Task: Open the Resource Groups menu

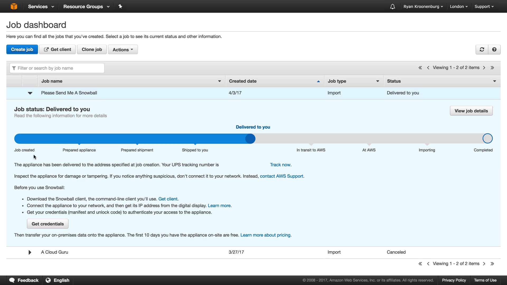Action: tap(86, 7)
